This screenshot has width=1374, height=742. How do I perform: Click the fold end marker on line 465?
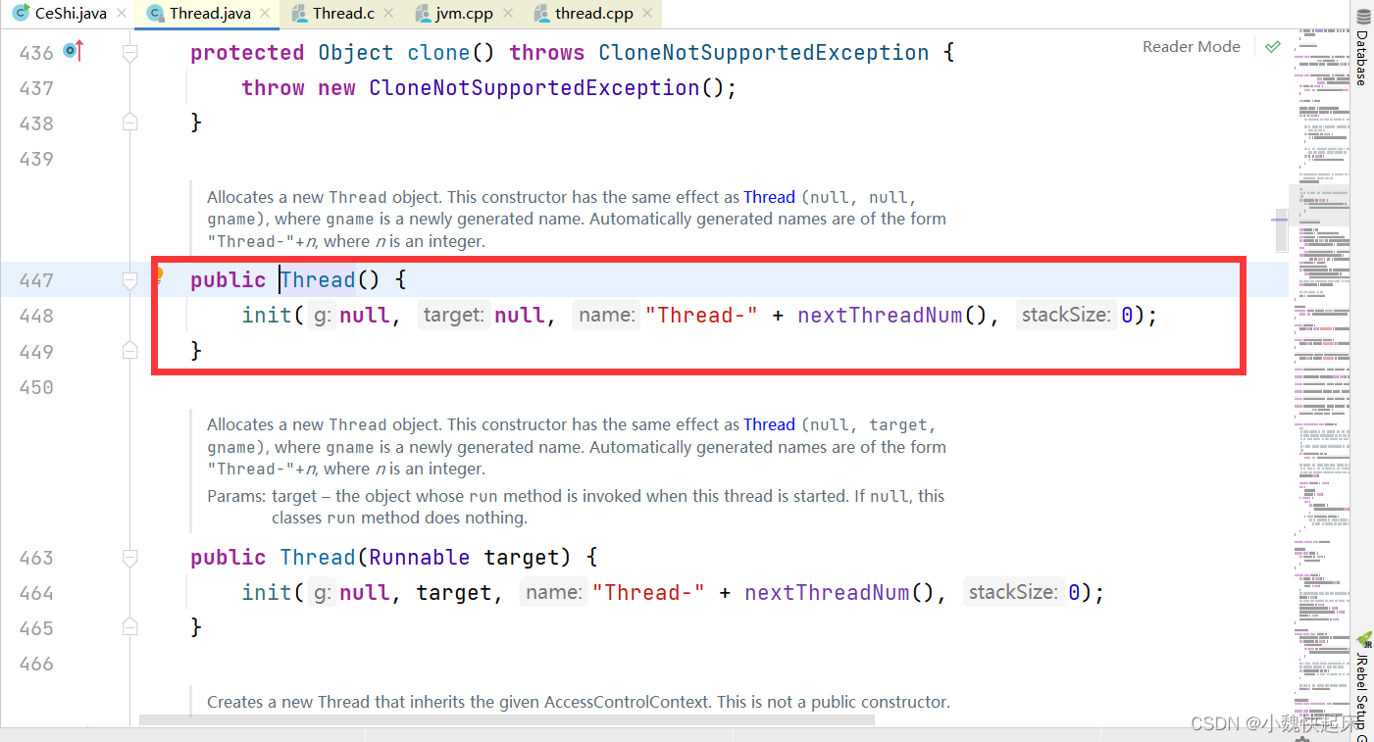coord(129,626)
